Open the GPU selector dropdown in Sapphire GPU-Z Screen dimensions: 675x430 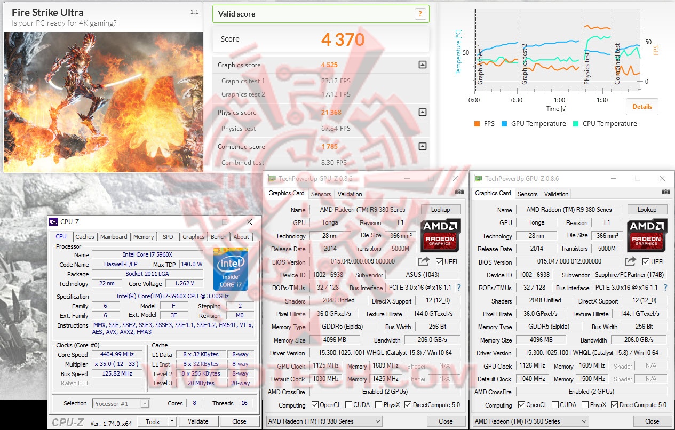pyautogui.click(x=530, y=421)
